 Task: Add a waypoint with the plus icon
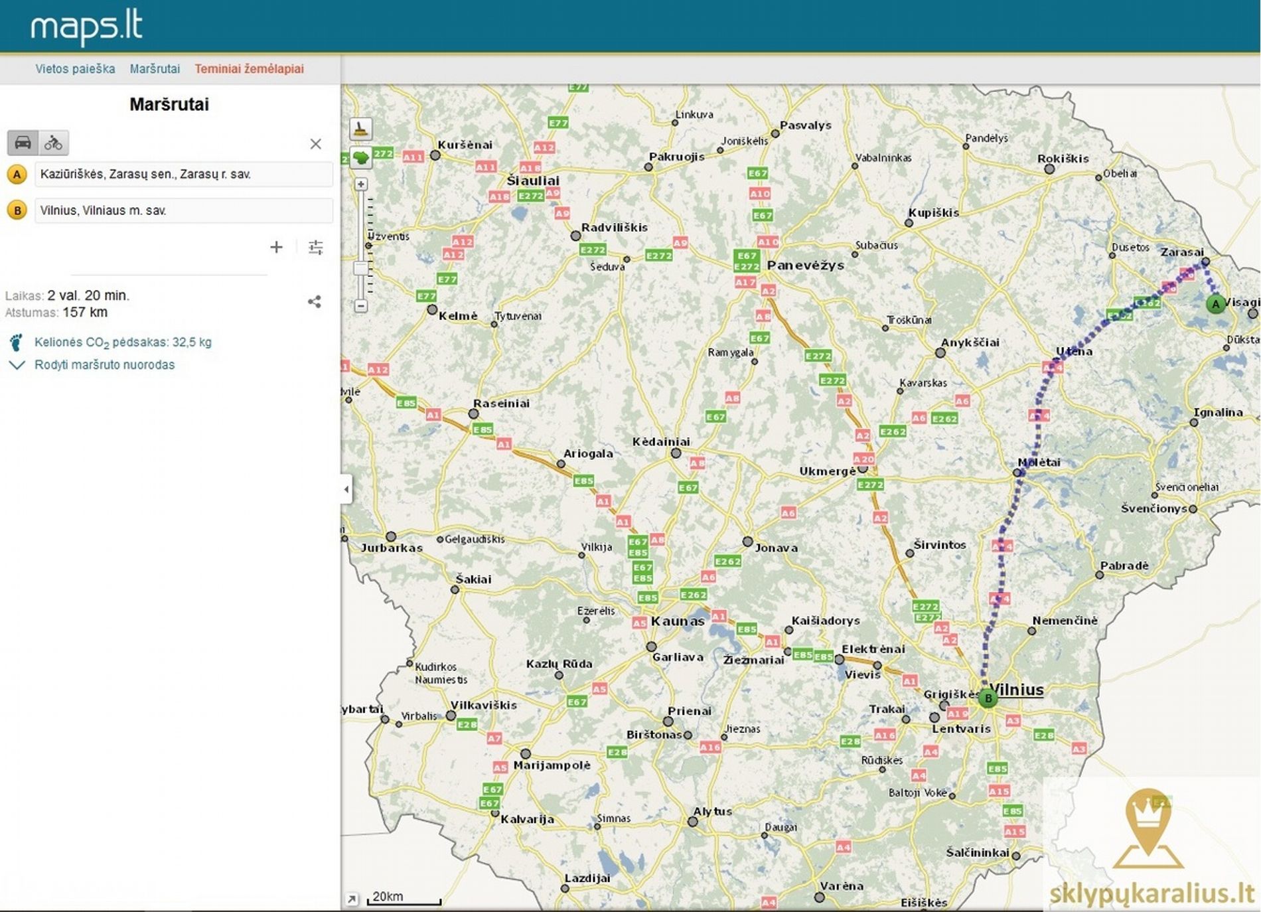coord(276,248)
